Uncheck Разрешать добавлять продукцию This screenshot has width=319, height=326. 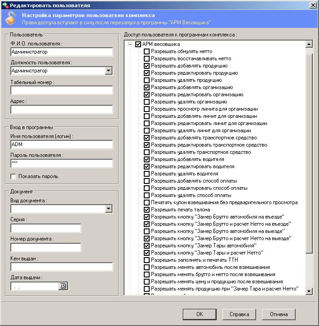(x=147, y=66)
